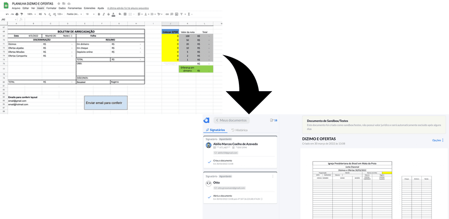
Task: Redo the last action in Sheets
Action: point(12,14)
